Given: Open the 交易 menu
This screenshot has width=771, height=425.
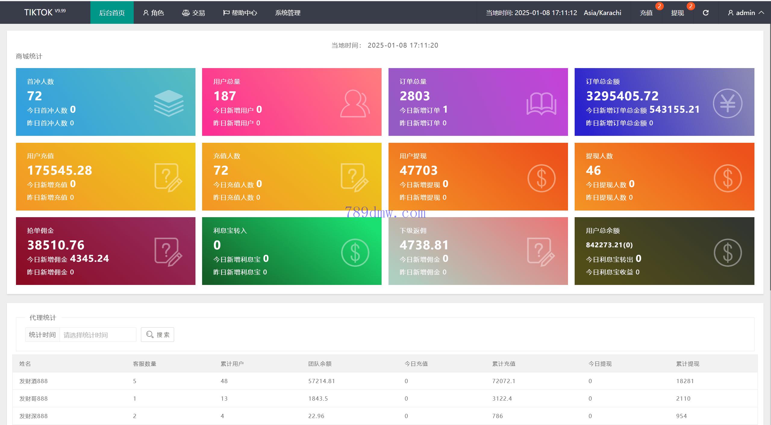Looking at the screenshot, I should pos(193,13).
